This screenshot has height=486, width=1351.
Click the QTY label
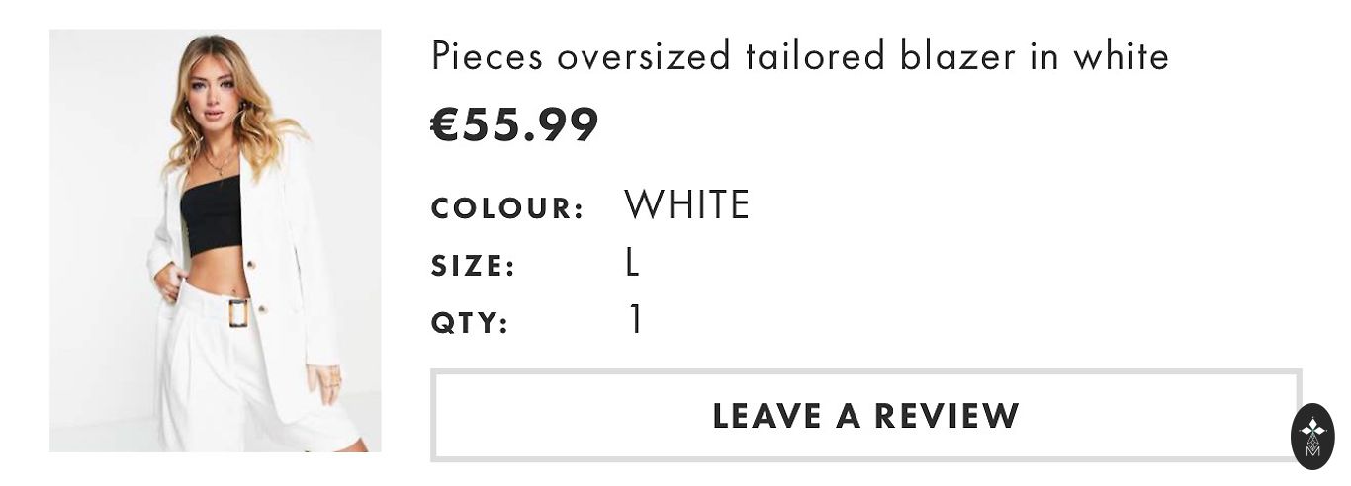click(470, 324)
